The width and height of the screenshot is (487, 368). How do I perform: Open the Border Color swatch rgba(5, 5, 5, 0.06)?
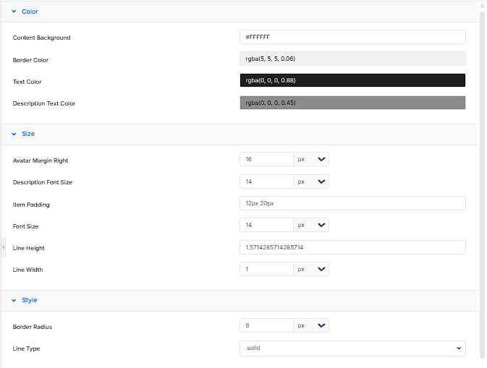[352, 59]
